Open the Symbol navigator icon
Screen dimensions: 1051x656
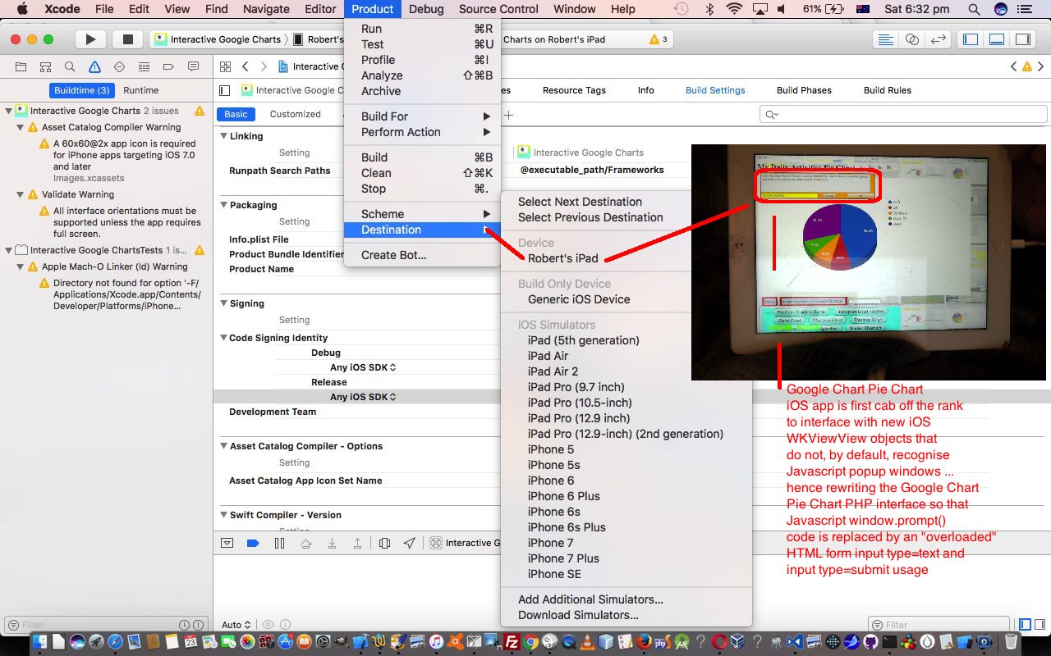point(46,66)
